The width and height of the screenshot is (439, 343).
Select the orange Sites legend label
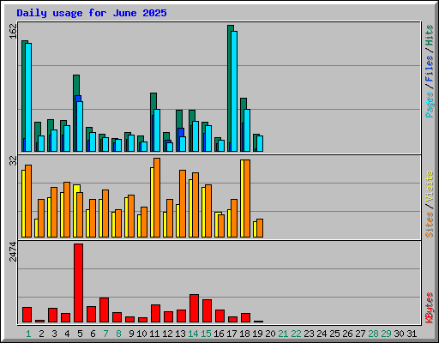point(430,225)
